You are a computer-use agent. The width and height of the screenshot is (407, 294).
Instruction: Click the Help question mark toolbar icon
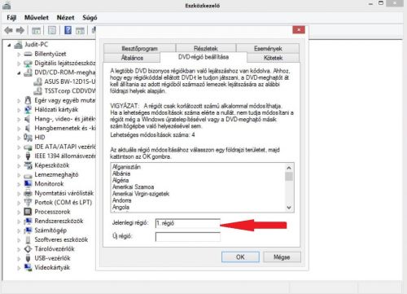pyautogui.click(x=68, y=30)
